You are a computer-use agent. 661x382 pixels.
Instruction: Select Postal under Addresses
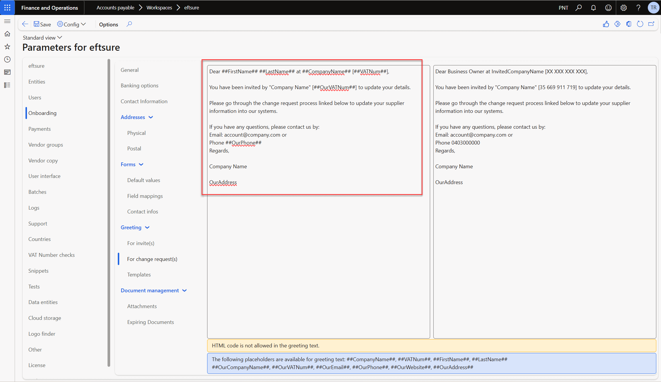tap(134, 149)
